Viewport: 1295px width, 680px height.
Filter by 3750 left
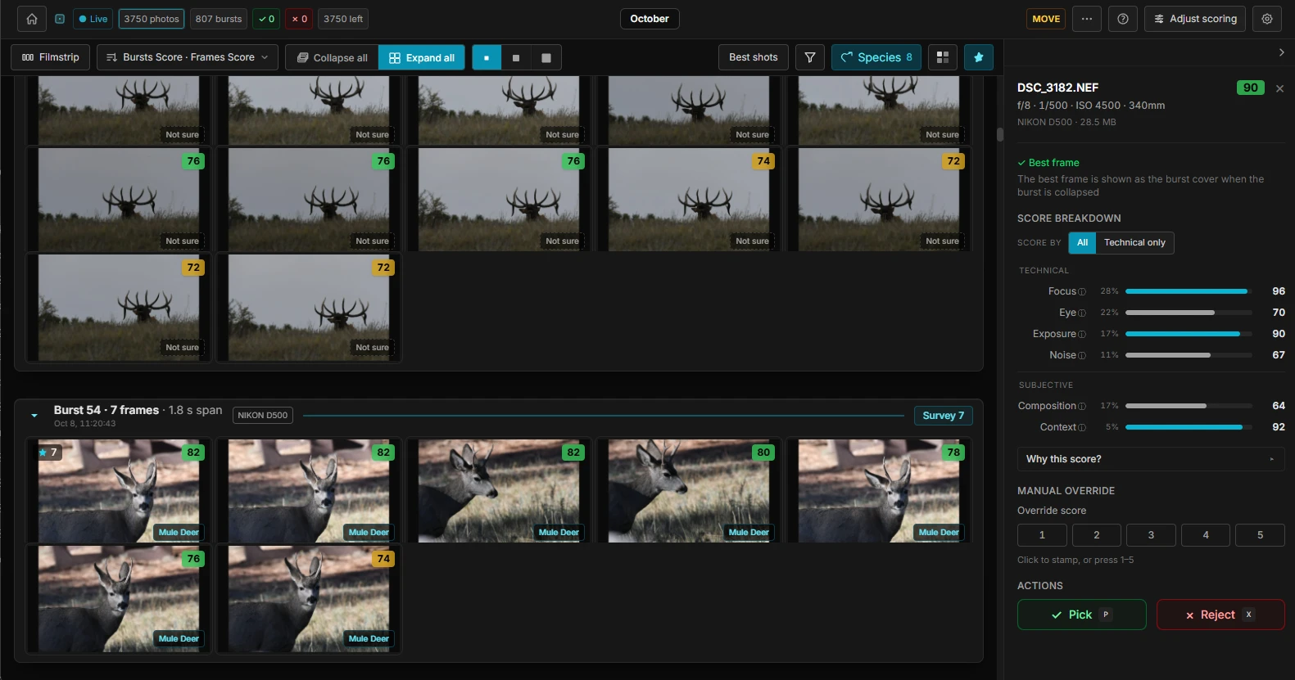(343, 19)
